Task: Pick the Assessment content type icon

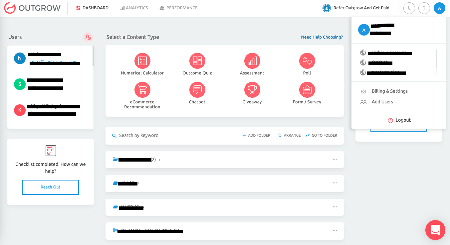Action: 252,61
